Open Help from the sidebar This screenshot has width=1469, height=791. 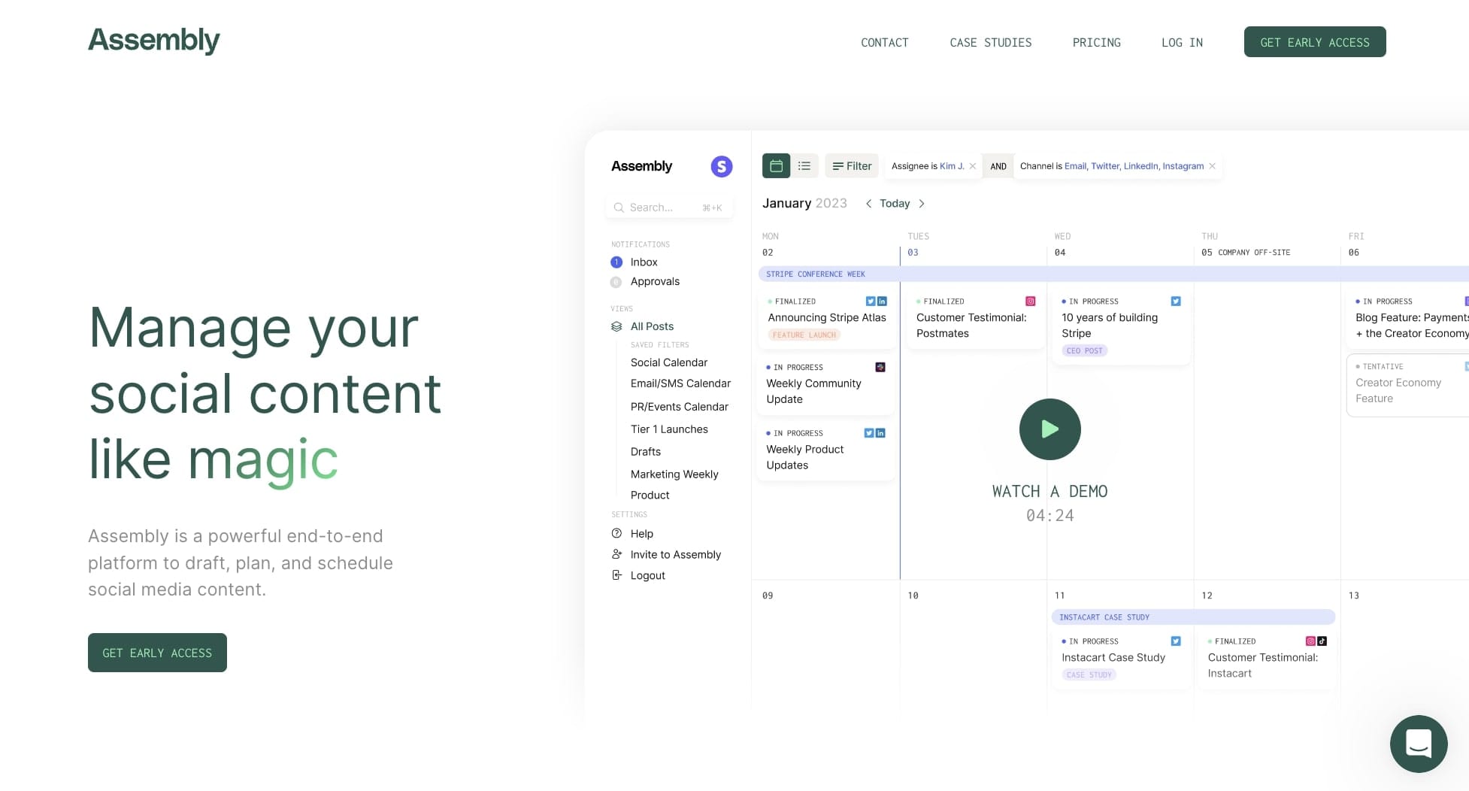coord(642,533)
